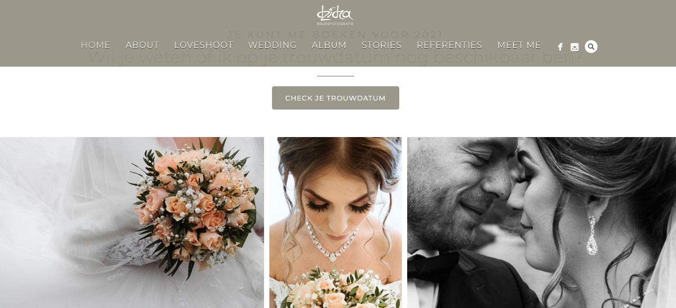View the REFERENTIES page
The image size is (676, 308).
coord(450,45)
